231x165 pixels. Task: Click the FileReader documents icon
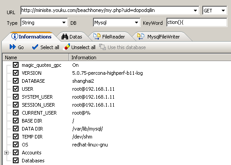tap(97, 36)
